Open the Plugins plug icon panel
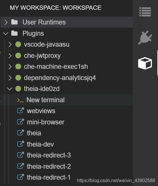Screen dimensions: 158x186 [x=145, y=37]
